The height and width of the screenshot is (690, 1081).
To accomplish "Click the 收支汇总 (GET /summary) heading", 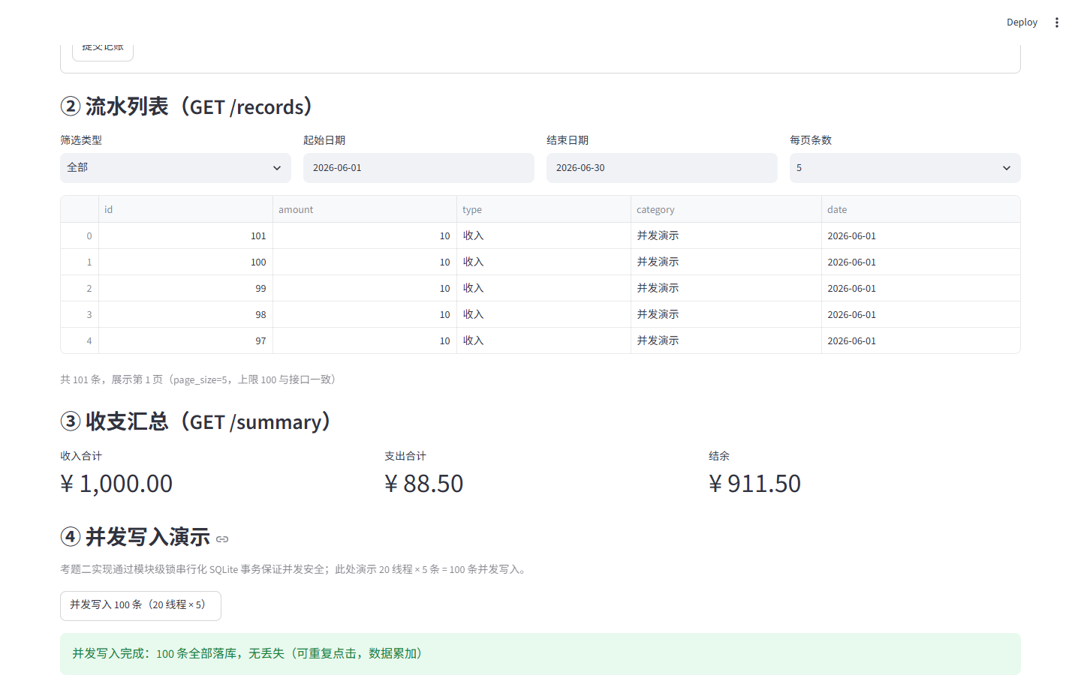I will (196, 421).
